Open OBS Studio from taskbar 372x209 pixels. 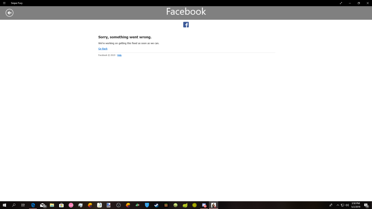[x=119, y=205]
